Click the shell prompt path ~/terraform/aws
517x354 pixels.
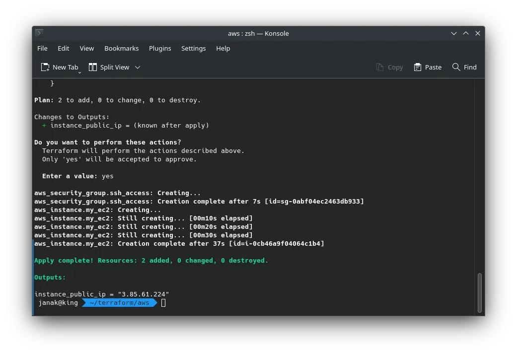(x=119, y=302)
